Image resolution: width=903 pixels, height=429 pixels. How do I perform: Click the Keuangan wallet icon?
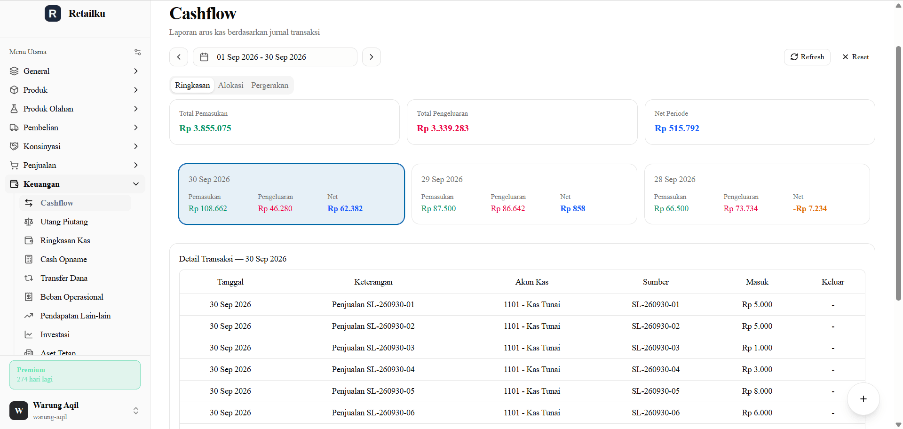click(14, 184)
